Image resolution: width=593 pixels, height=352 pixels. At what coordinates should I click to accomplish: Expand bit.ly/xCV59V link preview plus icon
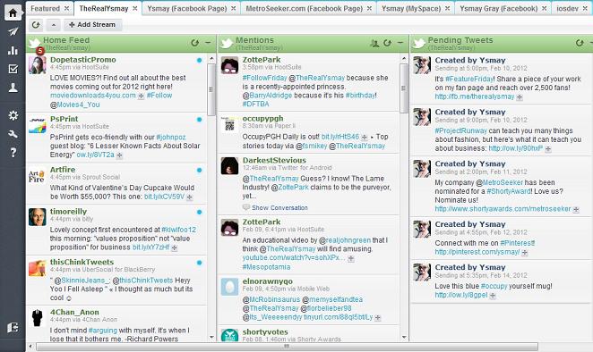pyautogui.click(x=190, y=197)
